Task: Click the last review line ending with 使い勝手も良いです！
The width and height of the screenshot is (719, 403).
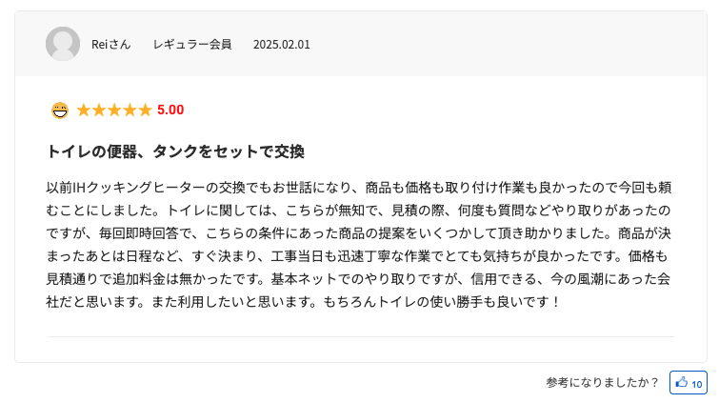Action: [x=305, y=301]
